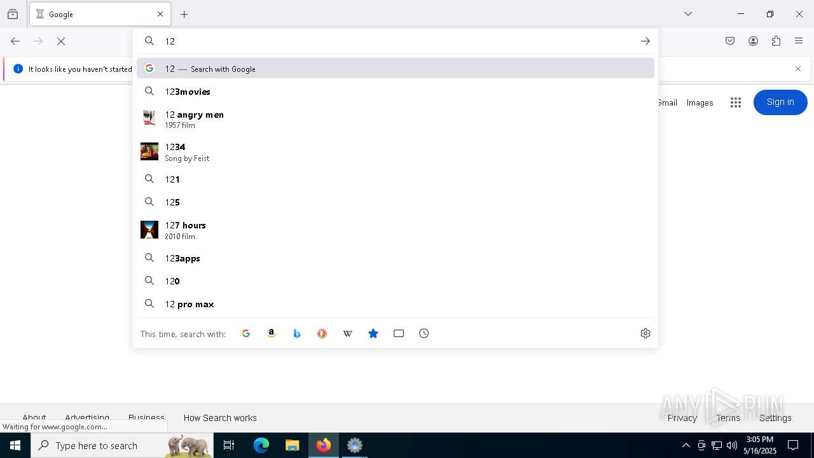Open the Extensions puzzle icon
This screenshot has width=814, height=458.
click(x=776, y=41)
